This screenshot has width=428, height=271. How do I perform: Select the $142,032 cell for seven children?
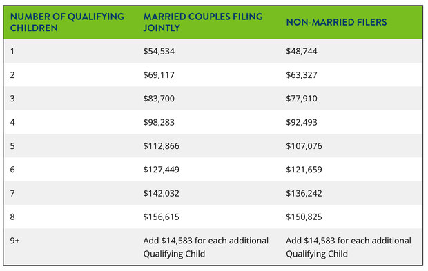pyautogui.click(x=162, y=193)
